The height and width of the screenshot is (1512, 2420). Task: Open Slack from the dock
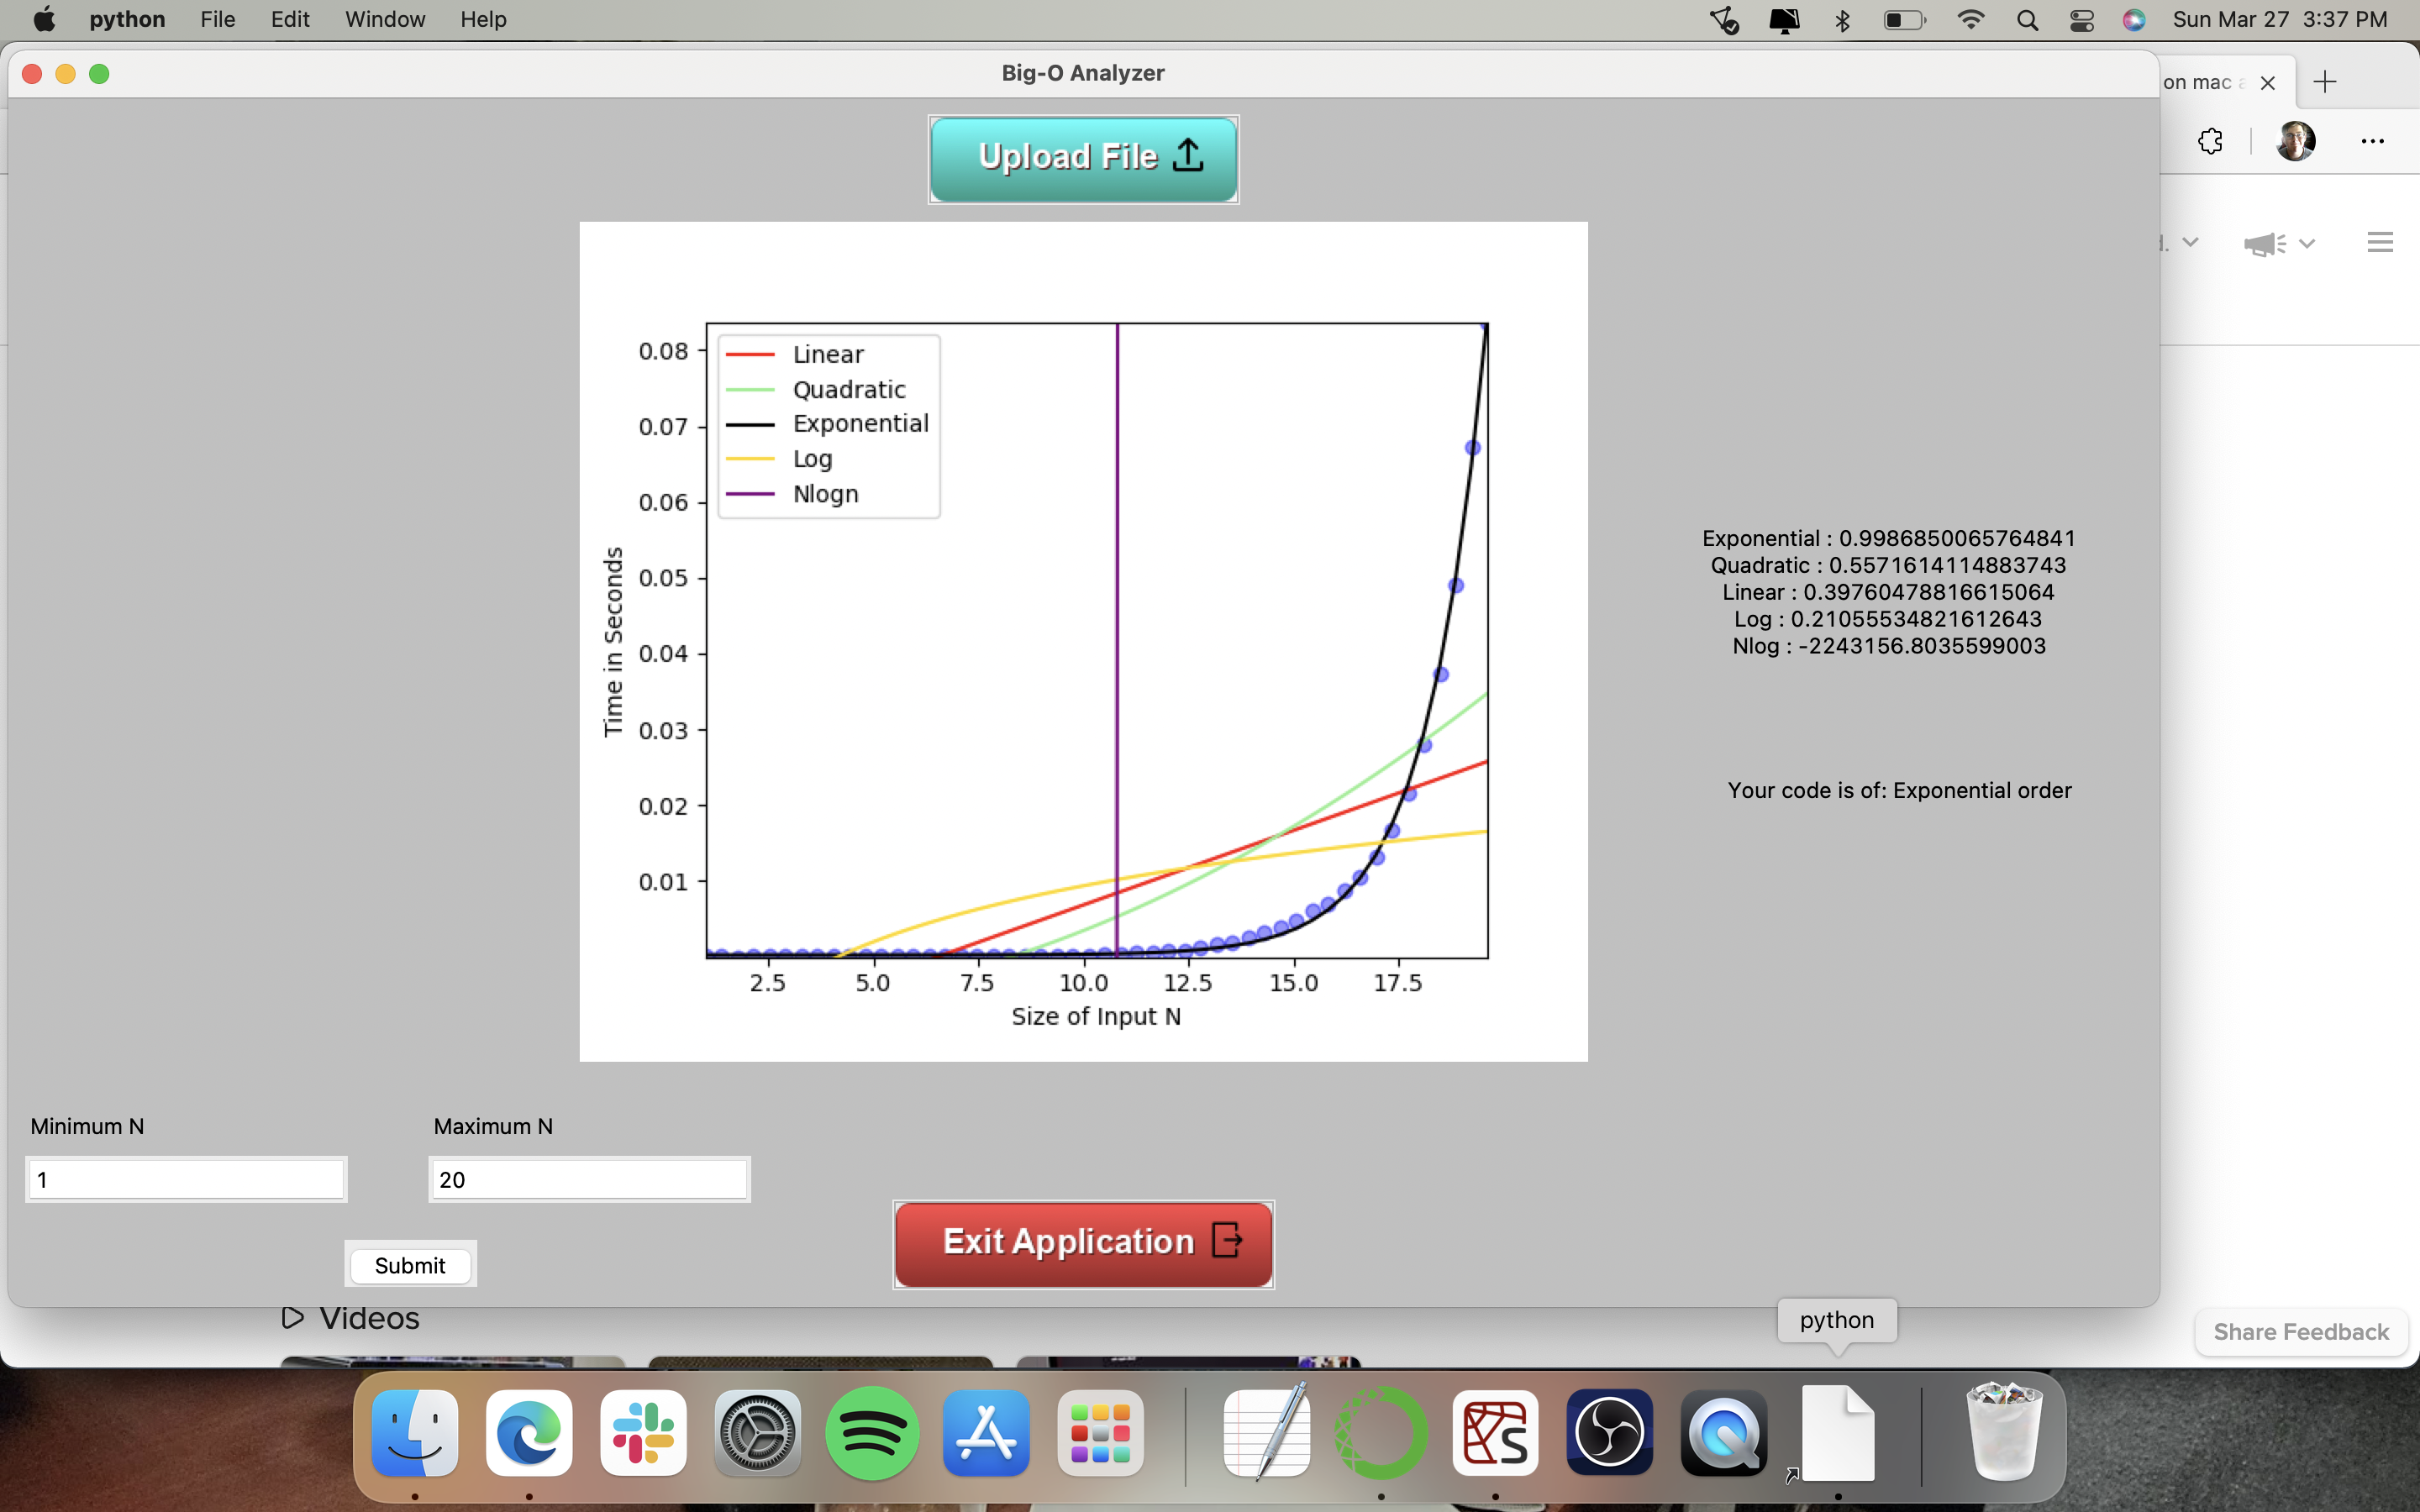click(x=643, y=1433)
